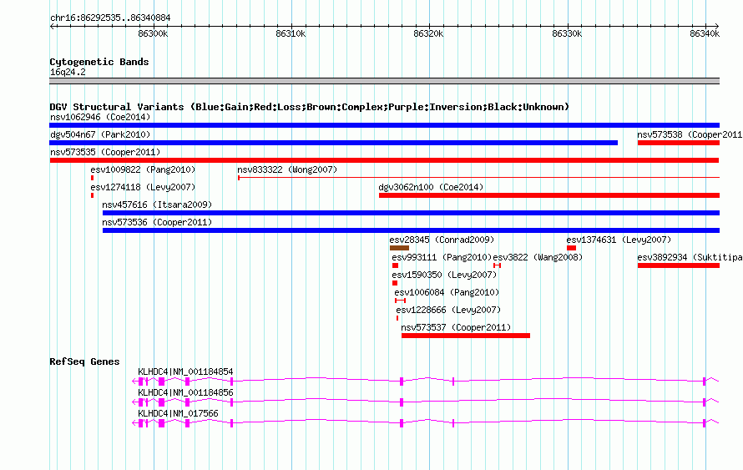Select the 16q24.2 band label
Screen dimensions: 743x470
[x=68, y=73]
